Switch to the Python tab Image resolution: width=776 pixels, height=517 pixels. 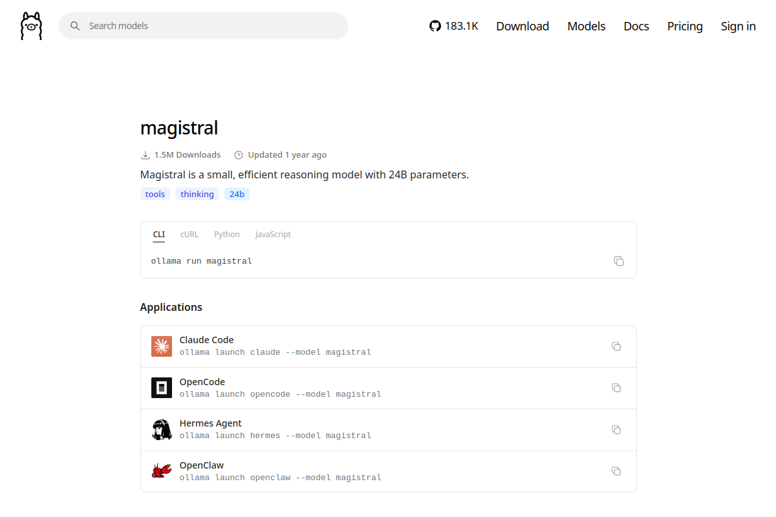227,235
